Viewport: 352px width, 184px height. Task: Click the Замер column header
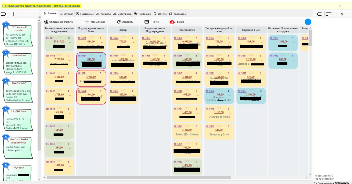tap(123, 30)
